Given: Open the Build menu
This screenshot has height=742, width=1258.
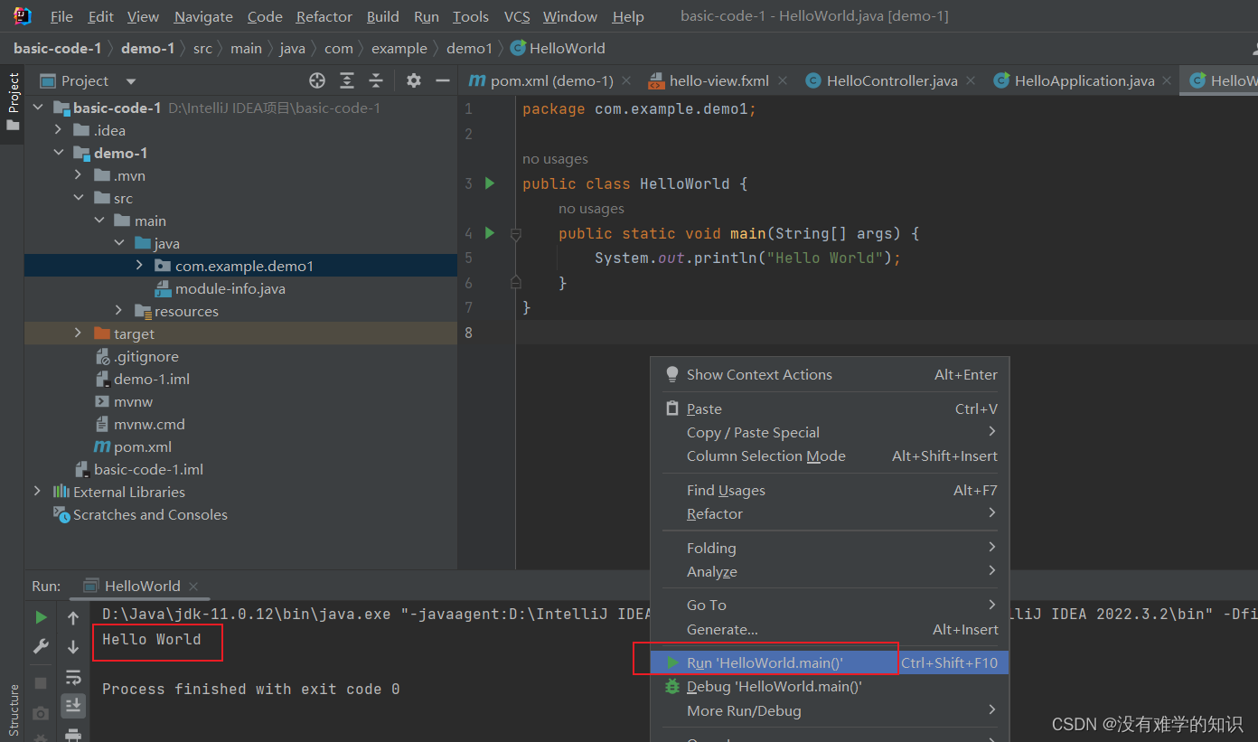Looking at the screenshot, I should (x=383, y=16).
